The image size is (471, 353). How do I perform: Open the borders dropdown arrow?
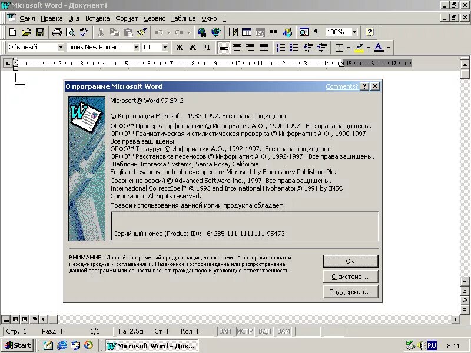pos(349,48)
